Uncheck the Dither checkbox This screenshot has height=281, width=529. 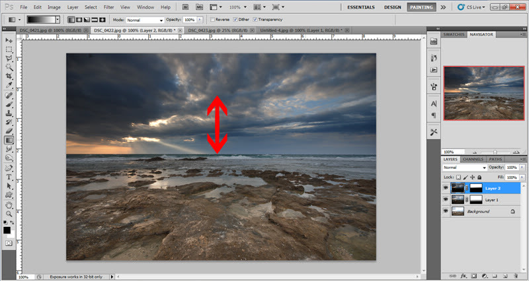point(235,20)
